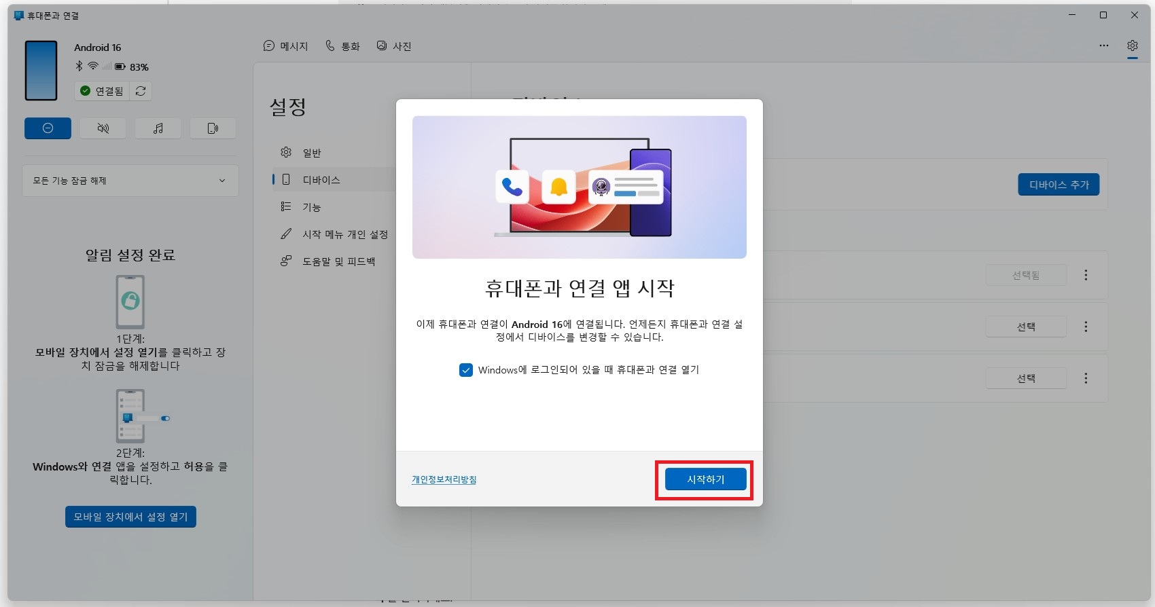Viewport: 1155px width, 607px height.
Task: Click the 휴대폰과 연결 앱 시작 heading
Action: [580, 289]
